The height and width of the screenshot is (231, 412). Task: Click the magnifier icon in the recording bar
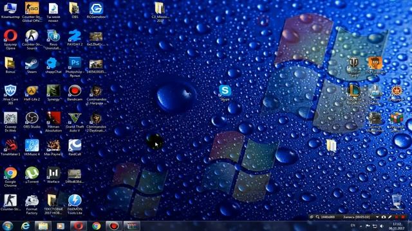pyautogui.click(x=317, y=217)
